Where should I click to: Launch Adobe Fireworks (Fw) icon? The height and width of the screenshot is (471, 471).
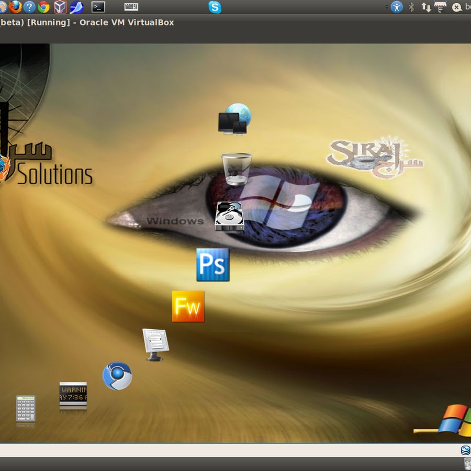pos(188,307)
